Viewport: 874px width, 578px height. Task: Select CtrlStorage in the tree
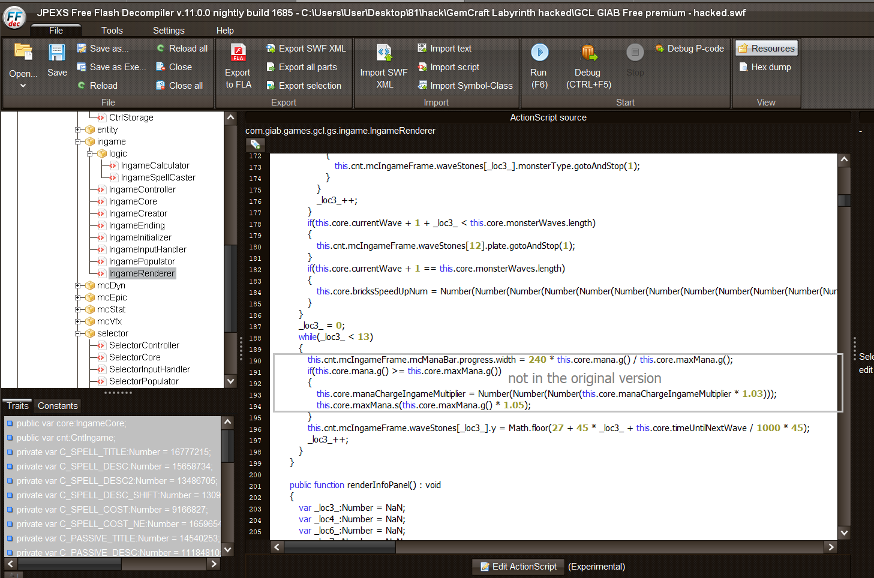131,118
